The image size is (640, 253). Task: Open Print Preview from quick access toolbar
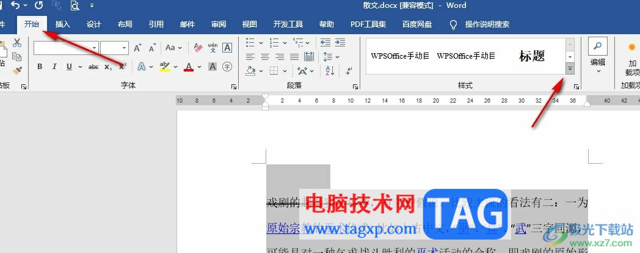[x=75, y=5]
